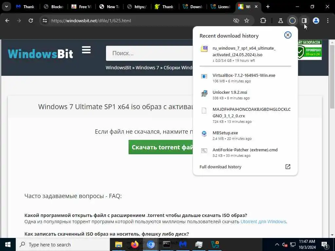Open the side panel icon

click(x=304, y=21)
